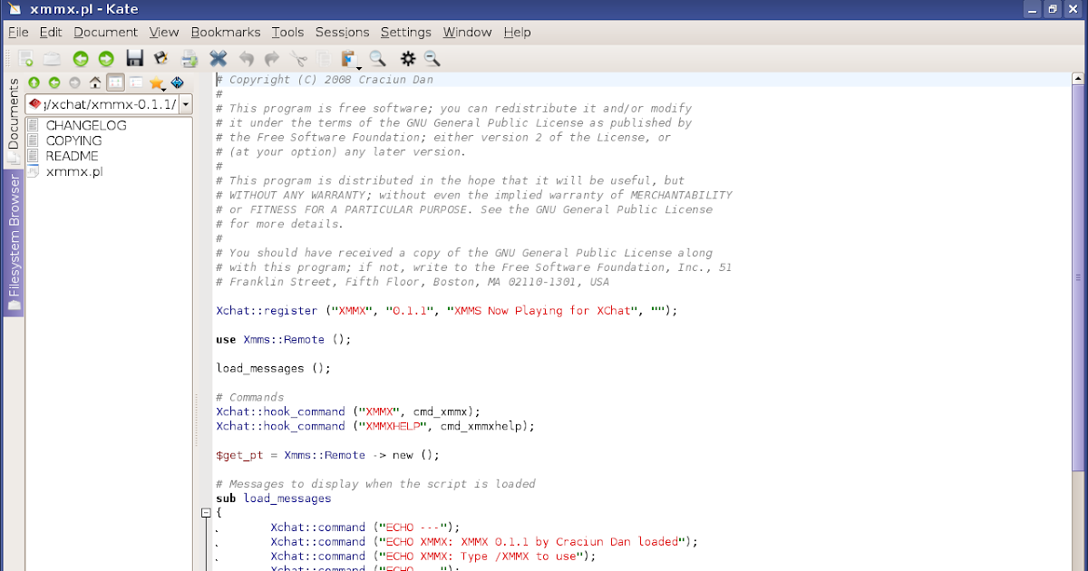Screen dimensions: 1088x571
Task: Open the View menu
Action: click(164, 32)
